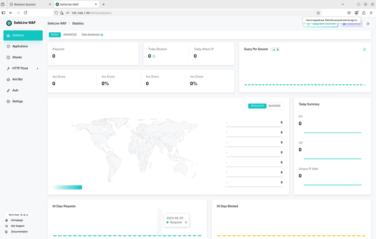Click the 30 Days Blocked chart line

click(291, 236)
